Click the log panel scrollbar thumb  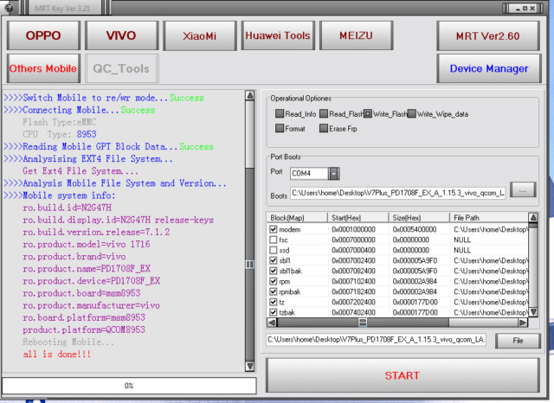pyautogui.click(x=250, y=265)
